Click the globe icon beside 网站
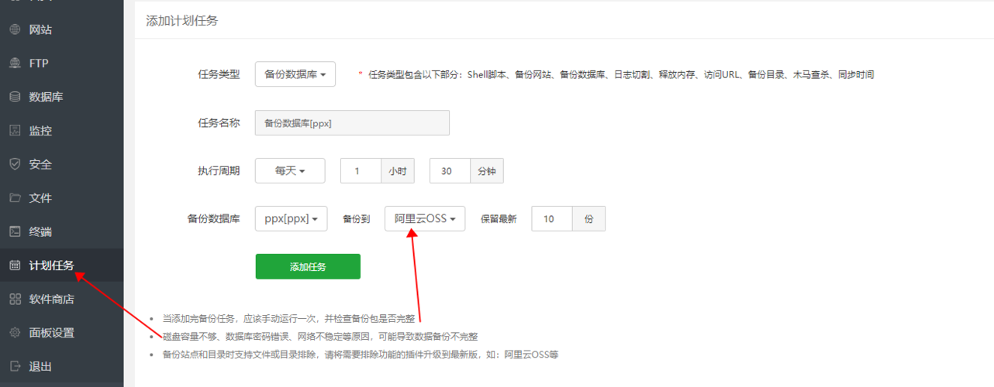 (x=15, y=30)
